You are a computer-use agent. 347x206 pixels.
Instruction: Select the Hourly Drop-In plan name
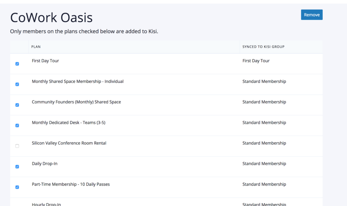tap(46, 204)
